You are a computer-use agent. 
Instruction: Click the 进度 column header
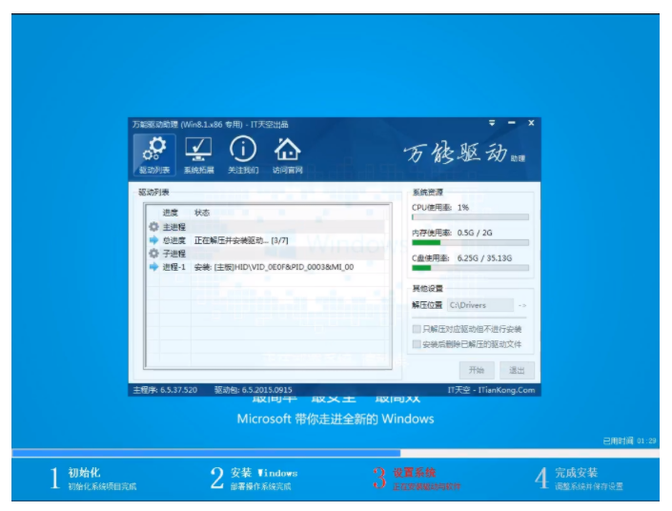pyautogui.click(x=170, y=213)
